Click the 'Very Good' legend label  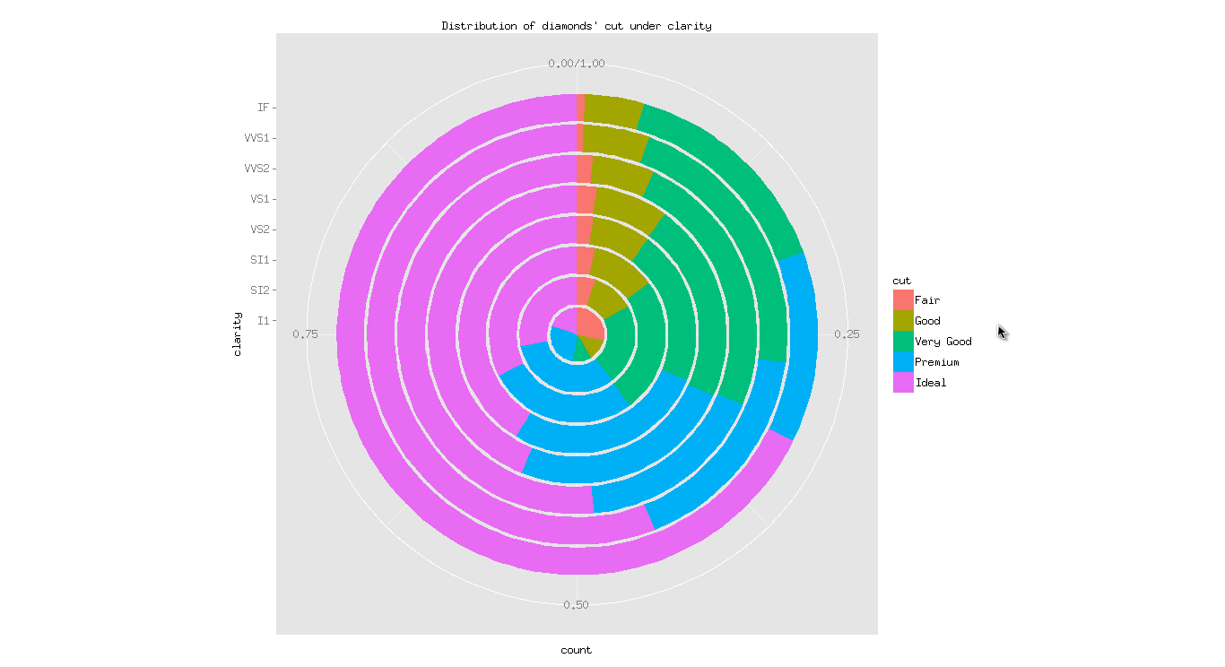coord(943,342)
